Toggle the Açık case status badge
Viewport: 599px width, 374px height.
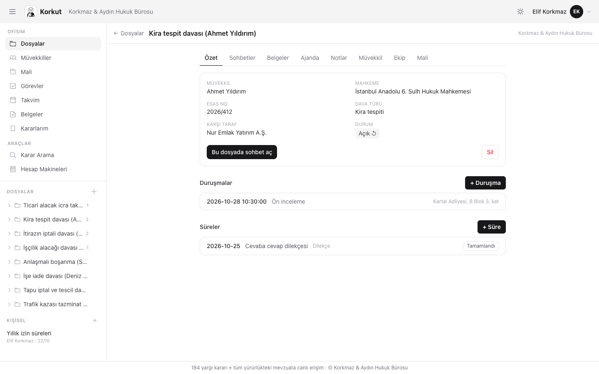[367, 133]
